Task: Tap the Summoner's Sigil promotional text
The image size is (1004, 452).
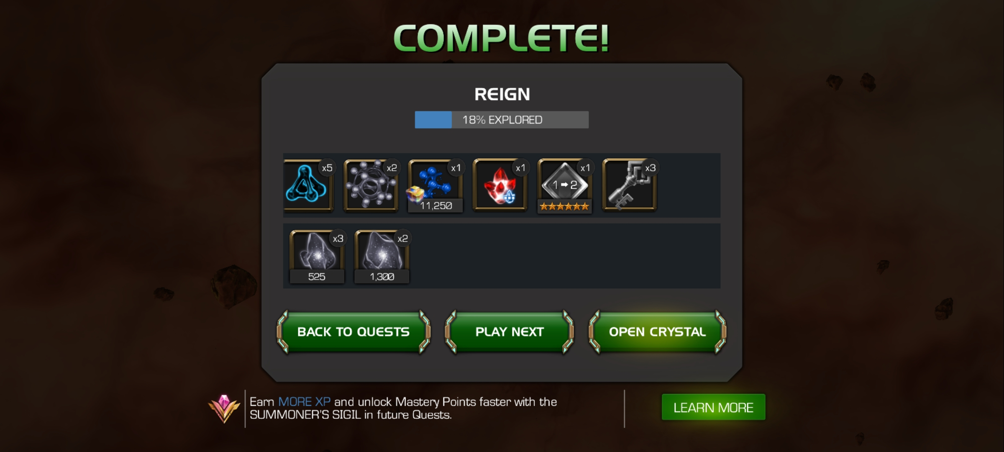Action: 403,408
